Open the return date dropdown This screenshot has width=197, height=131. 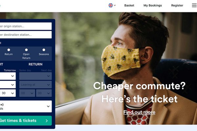click(x=35, y=76)
